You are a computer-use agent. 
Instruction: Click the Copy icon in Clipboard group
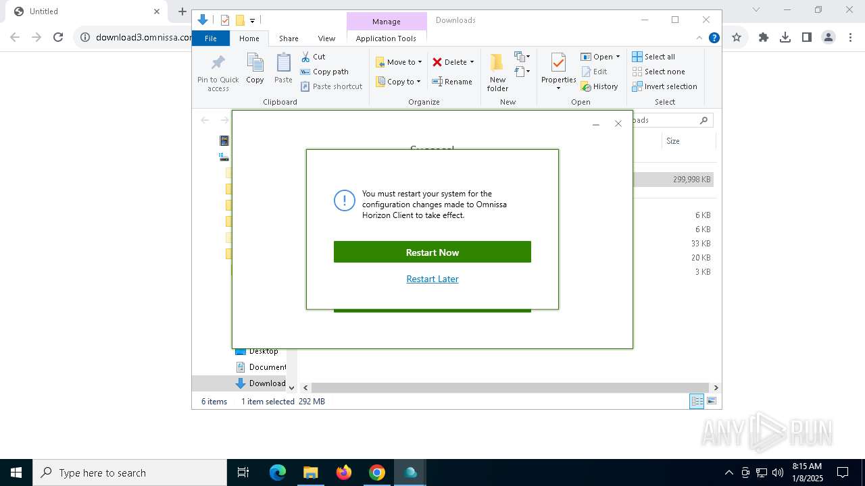255,63
